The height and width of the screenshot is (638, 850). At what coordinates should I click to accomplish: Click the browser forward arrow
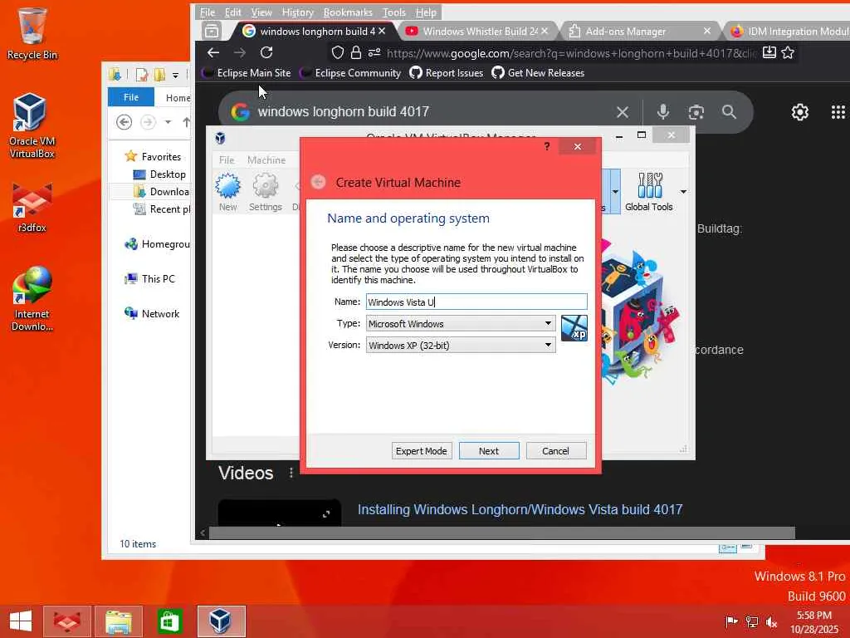[240, 52]
